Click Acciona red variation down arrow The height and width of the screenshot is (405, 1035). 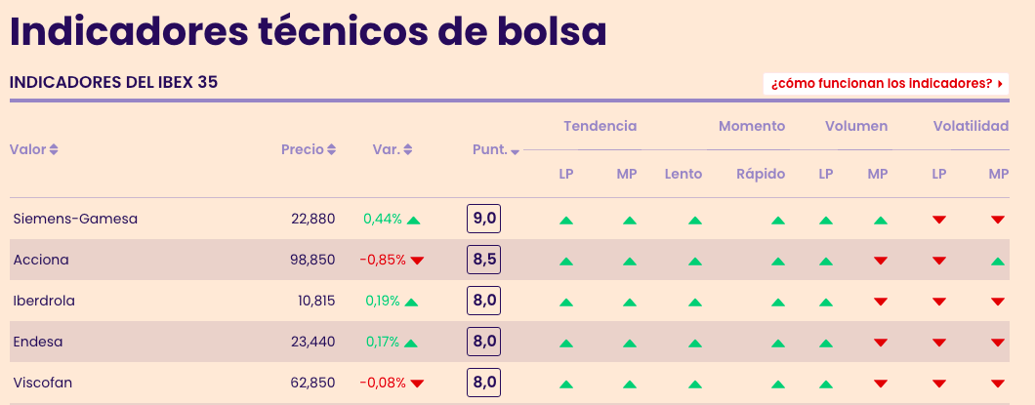click(x=417, y=261)
